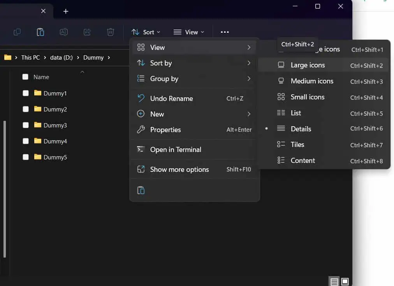Screen dimensions: 394x286
Task: Click the Copy icon in the toolbar
Action: [17, 32]
